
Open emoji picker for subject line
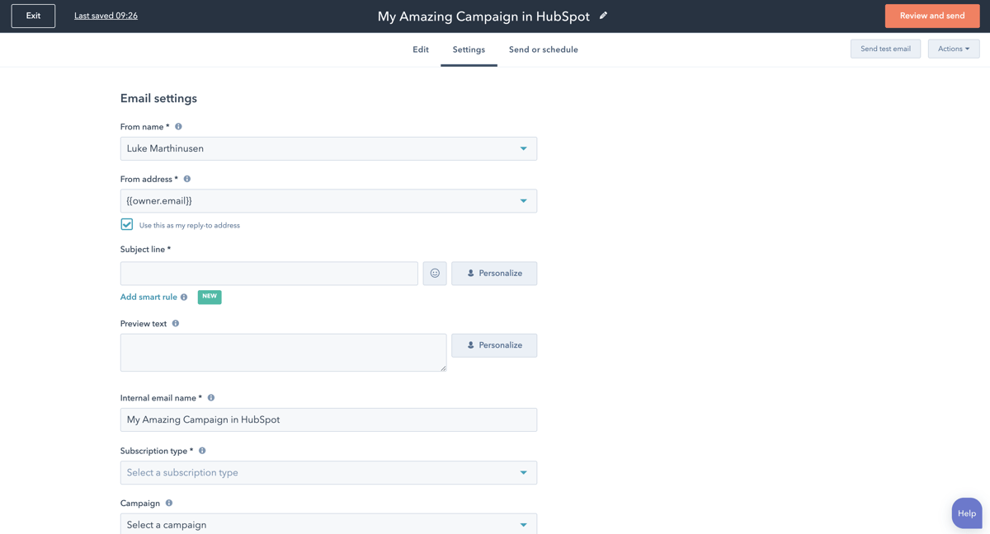tap(435, 274)
